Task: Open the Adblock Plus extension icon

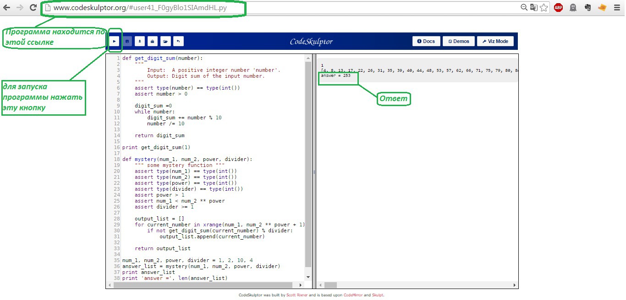Action: (558, 7)
